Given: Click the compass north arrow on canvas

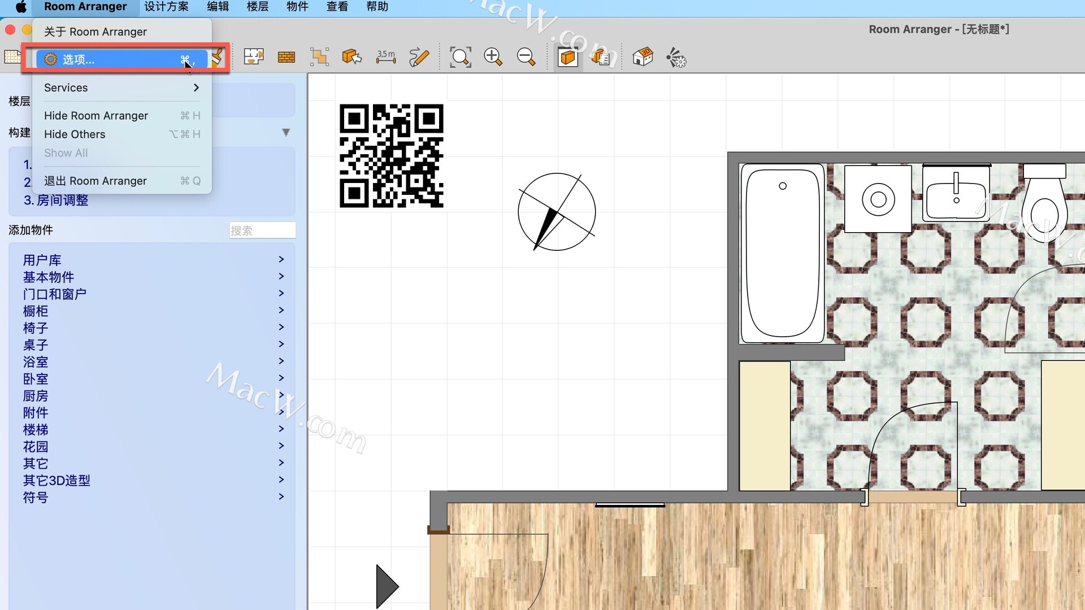Looking at the screenshot, I should click(557, 212).
